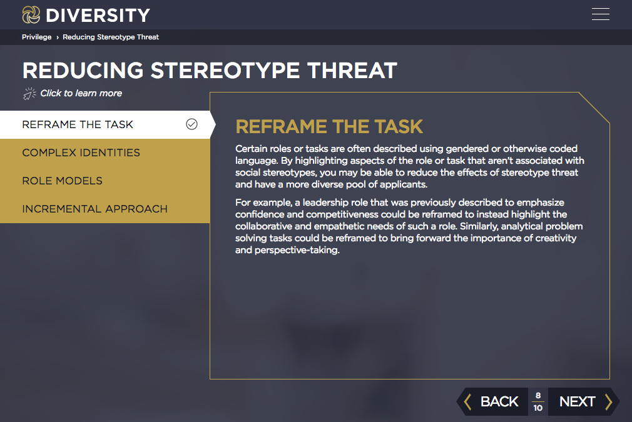
Task: Open the hamburger menu icon
Action: 600,14
